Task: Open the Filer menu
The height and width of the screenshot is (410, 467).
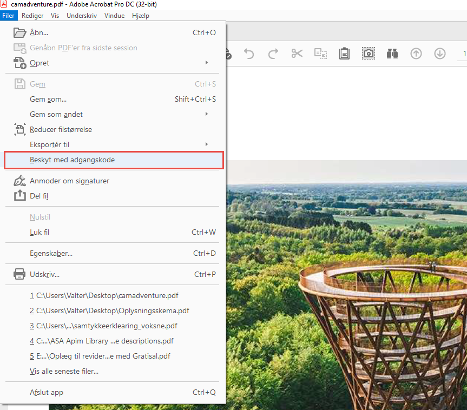Action: [8, 16]
